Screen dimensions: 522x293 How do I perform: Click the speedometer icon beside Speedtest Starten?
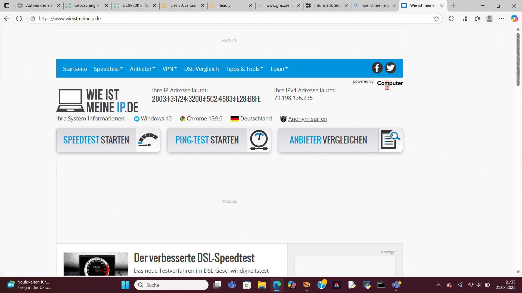click(x=148, y=140)
